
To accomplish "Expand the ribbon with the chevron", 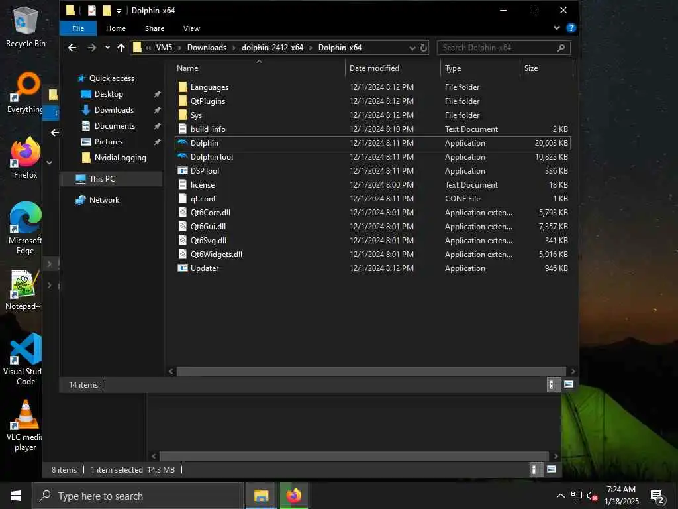I will pyautogui.click(x=557, y=28).
